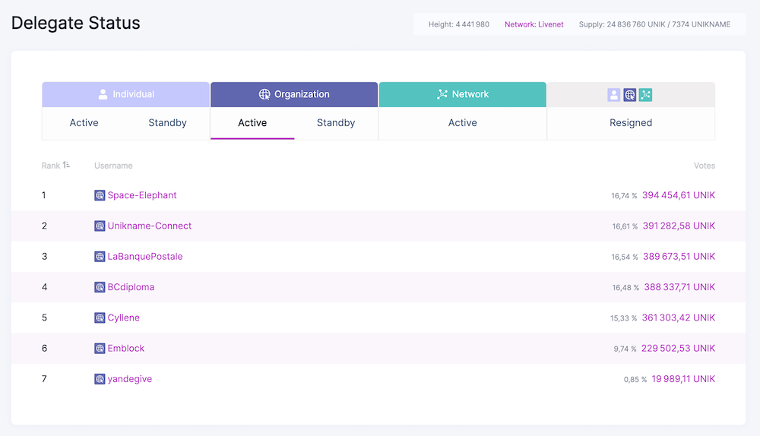Click the Rank column header
This screenshot has width=760, height=436.
click(x=51, y=166)
